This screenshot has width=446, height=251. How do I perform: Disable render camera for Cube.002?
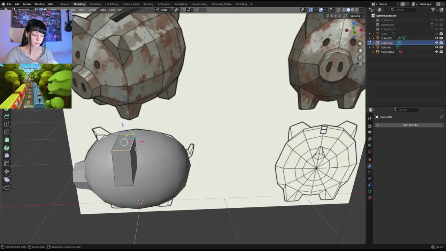coord(441,43)
